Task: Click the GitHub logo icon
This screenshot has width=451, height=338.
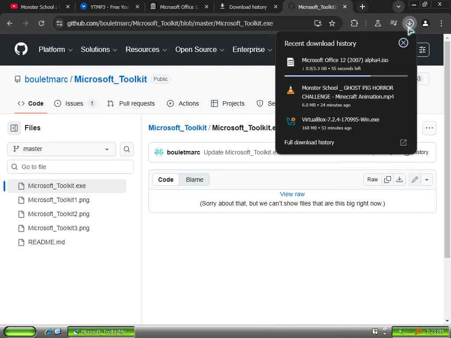Action: (21, 49)
